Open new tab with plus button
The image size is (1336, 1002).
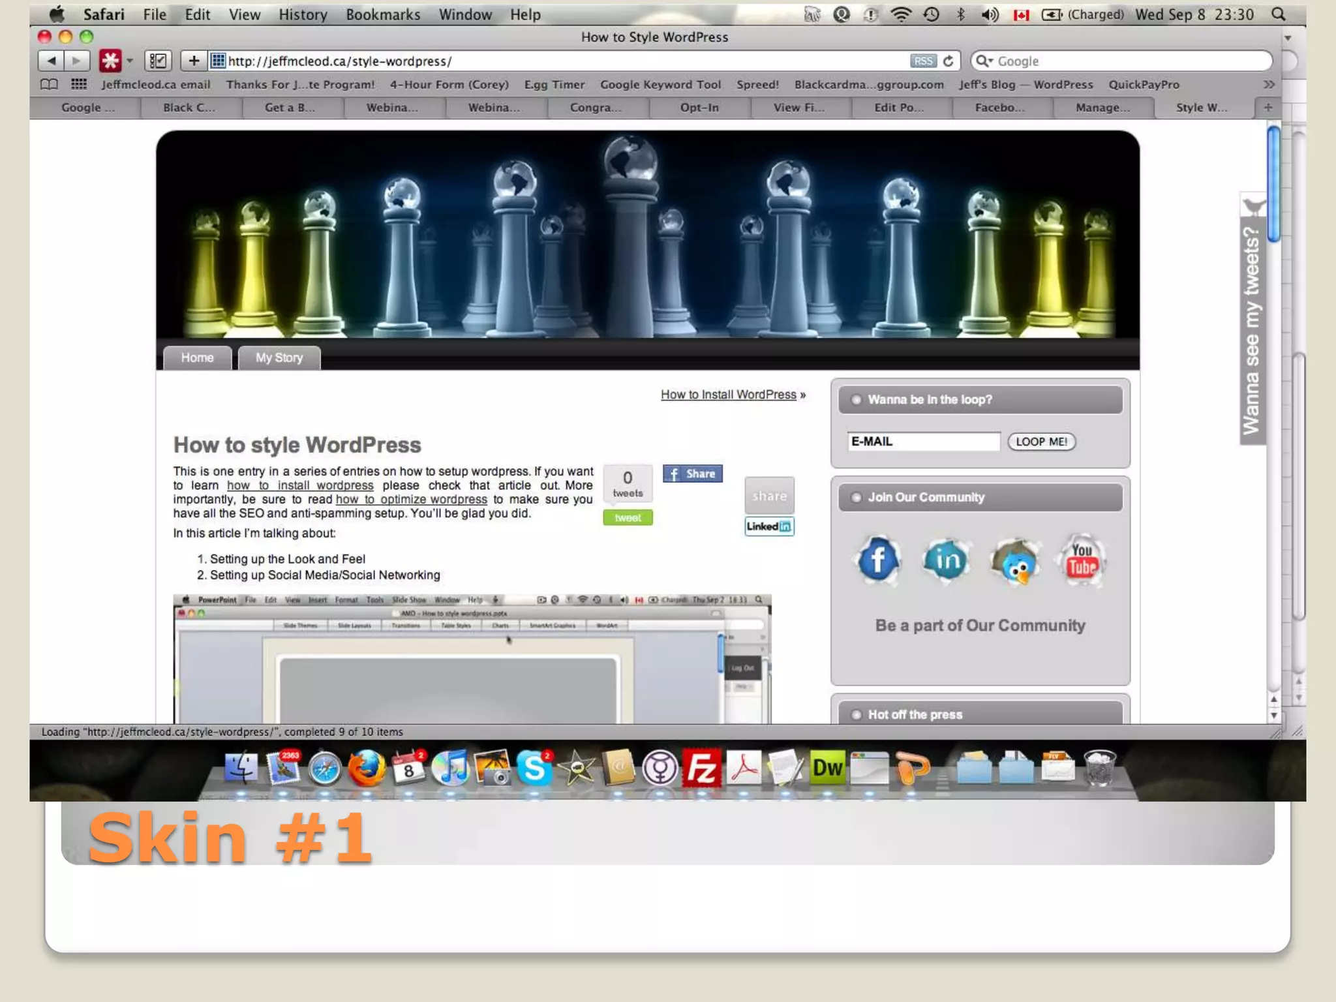pyautogui.click(x=1268, y=108)
